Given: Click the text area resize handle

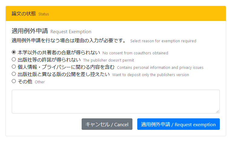Looking at the screenshot, I should (x=217, y=111).
